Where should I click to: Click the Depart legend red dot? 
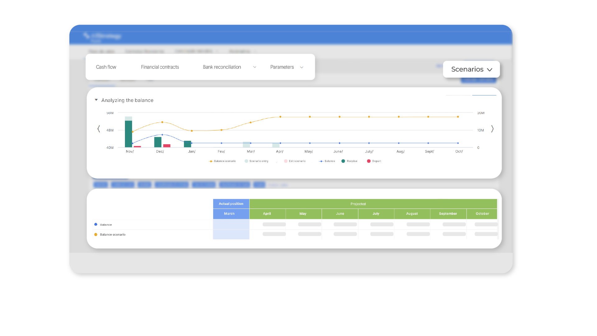(369, 161)
